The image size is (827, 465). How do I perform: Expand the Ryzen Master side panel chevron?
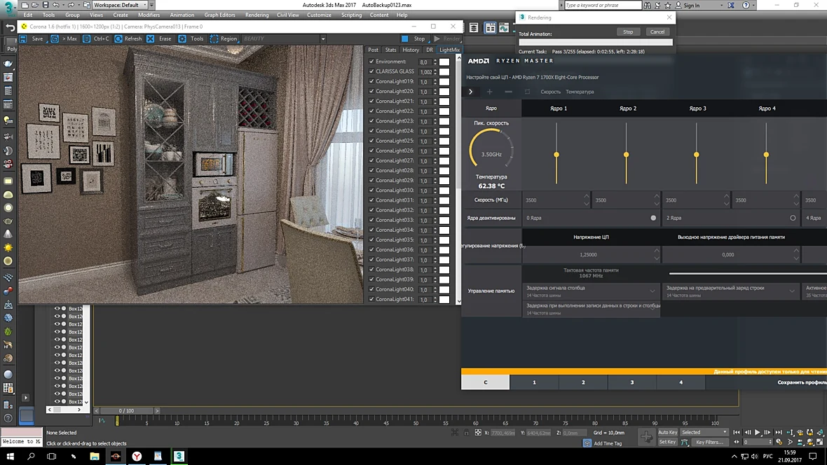(x=470, y=92)
